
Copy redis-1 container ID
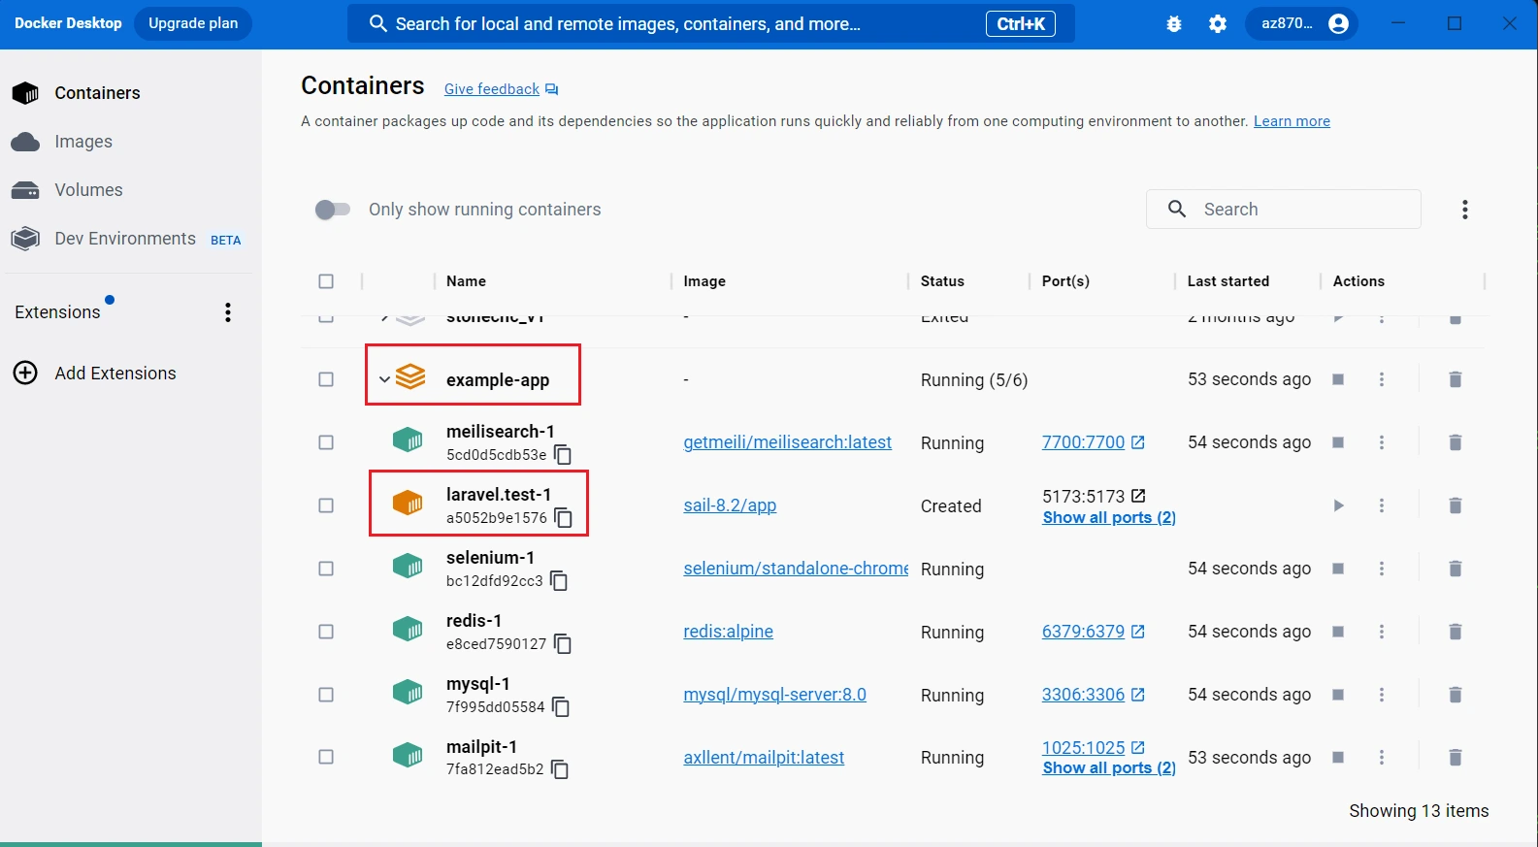(563, 644)
